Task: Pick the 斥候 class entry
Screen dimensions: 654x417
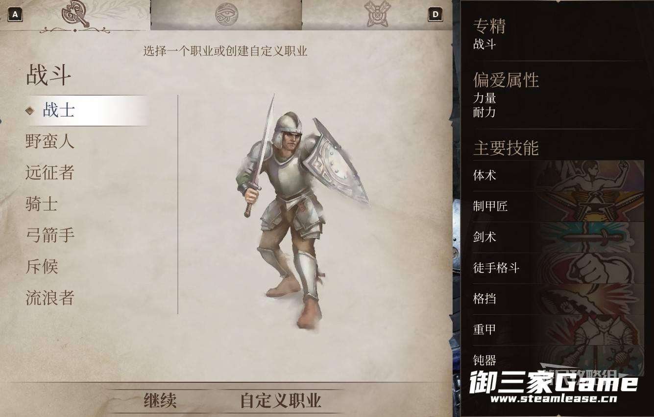Action: tap(42, 267)
